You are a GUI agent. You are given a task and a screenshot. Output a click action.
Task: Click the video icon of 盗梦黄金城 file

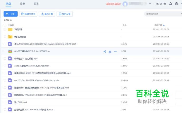10,110
